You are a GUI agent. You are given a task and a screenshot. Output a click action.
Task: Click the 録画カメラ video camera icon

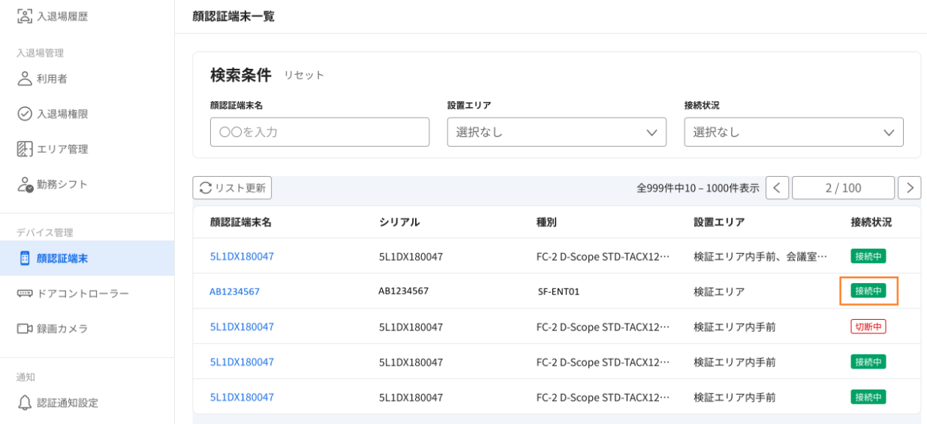point(25,329)
